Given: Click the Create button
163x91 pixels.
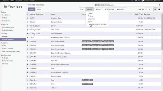Looking at the screenshot, I should point(31,9).
